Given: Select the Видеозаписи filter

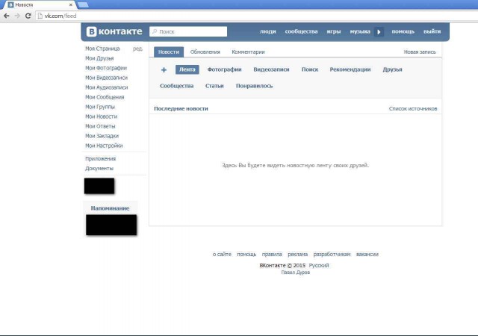Looking at the screenshot, I should 271,69.
